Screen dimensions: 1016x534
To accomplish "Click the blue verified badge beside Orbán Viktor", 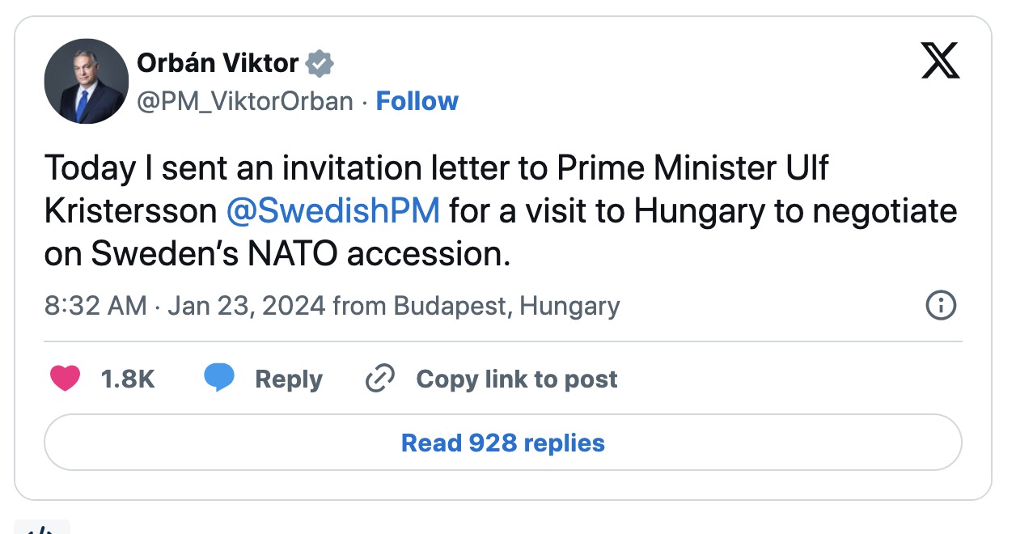I will [320, 62].
